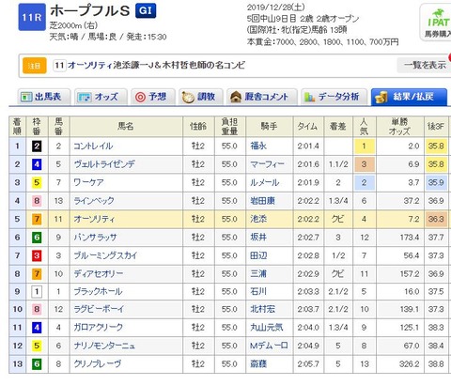Viewport: 451px width, 385px height.
Task: Click the 馬名 column header
Action: coord(126,127)
